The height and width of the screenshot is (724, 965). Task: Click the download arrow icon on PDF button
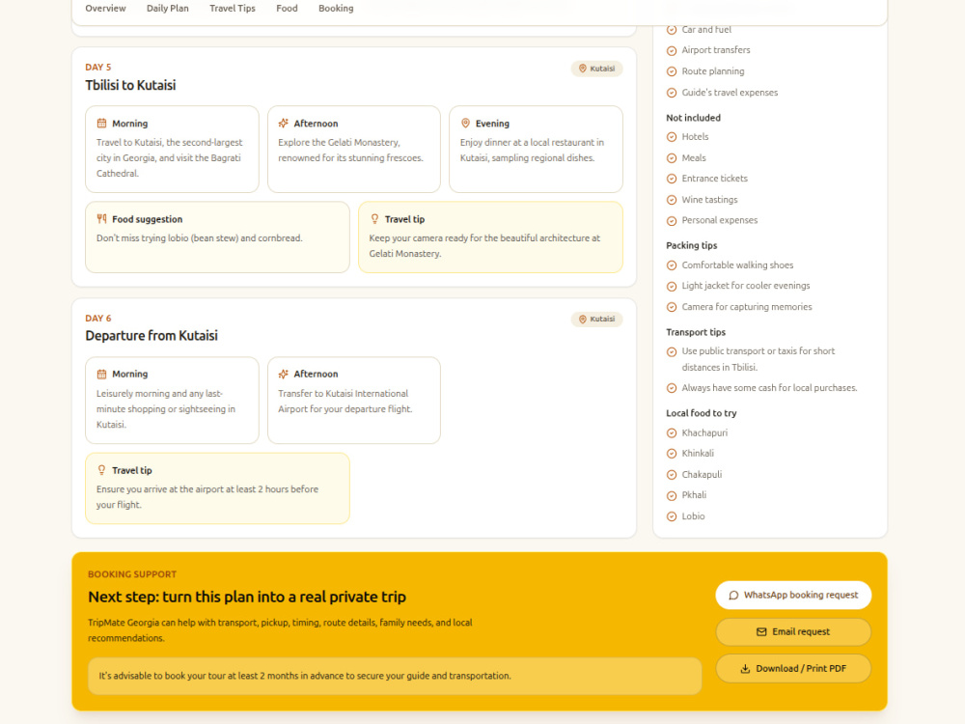coord(745,669)
